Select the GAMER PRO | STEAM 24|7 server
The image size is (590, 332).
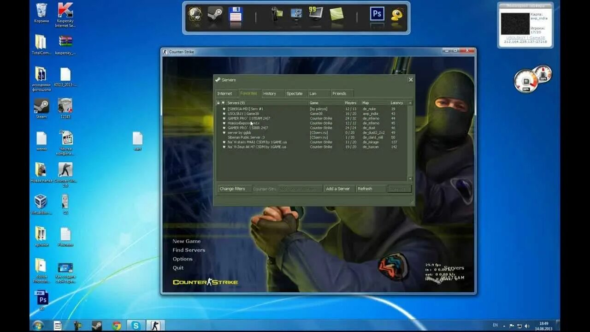click(x=312, y=119)
